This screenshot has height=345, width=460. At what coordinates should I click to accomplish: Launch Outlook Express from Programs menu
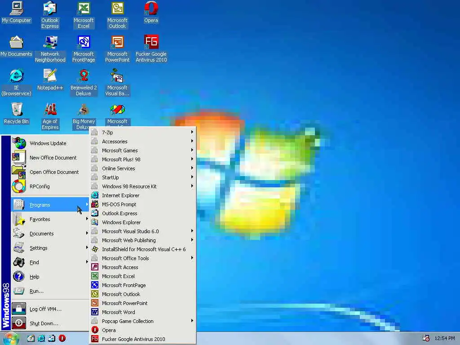[142, 213]
